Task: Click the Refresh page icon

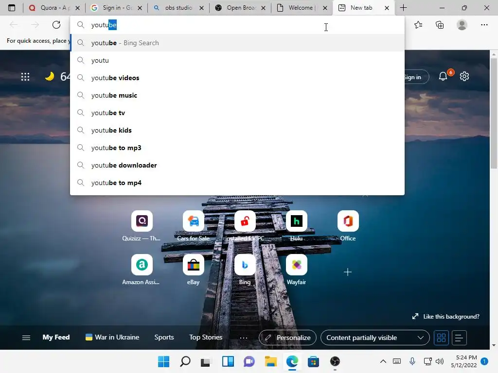Action: point(56,25)
